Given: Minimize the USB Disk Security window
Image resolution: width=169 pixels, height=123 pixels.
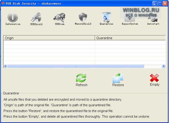Looking at the screenshot, I should (x=155, y=3).
